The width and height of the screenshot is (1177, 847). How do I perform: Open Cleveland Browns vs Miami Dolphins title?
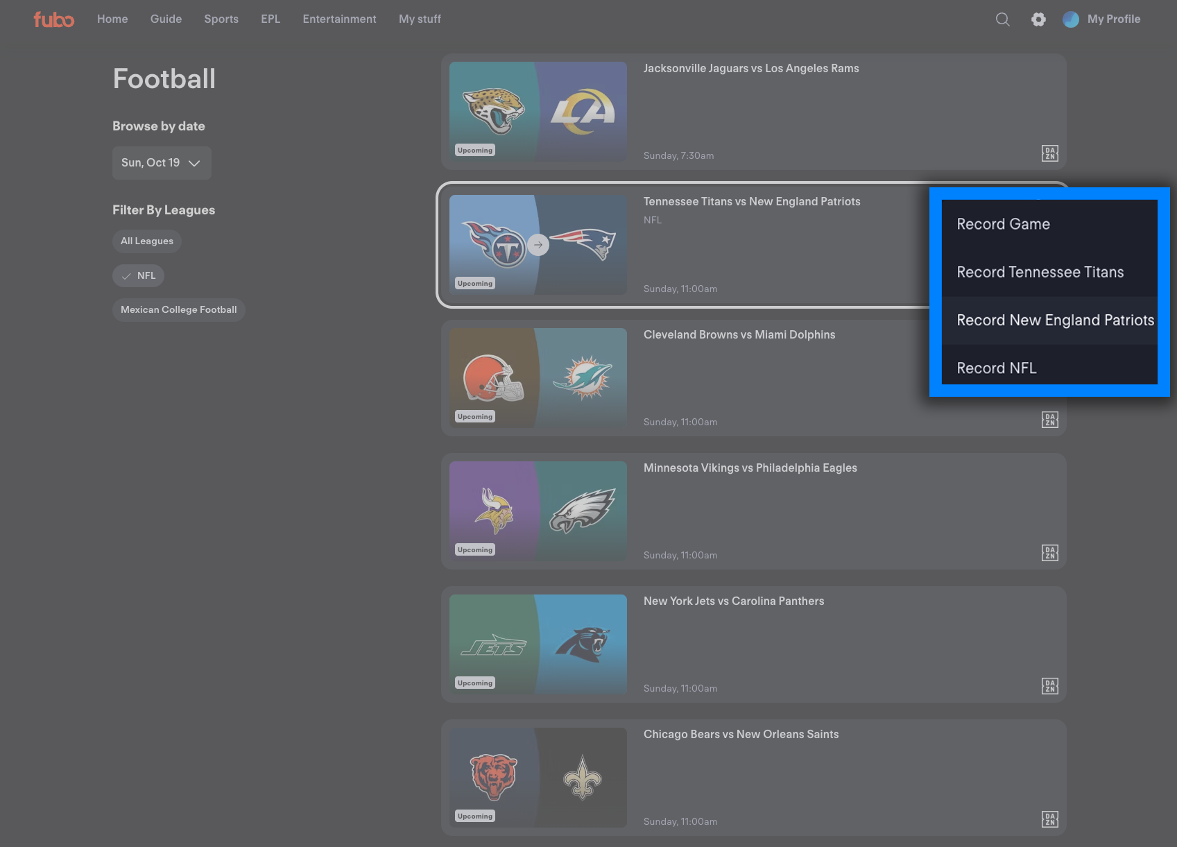(739, 334)
